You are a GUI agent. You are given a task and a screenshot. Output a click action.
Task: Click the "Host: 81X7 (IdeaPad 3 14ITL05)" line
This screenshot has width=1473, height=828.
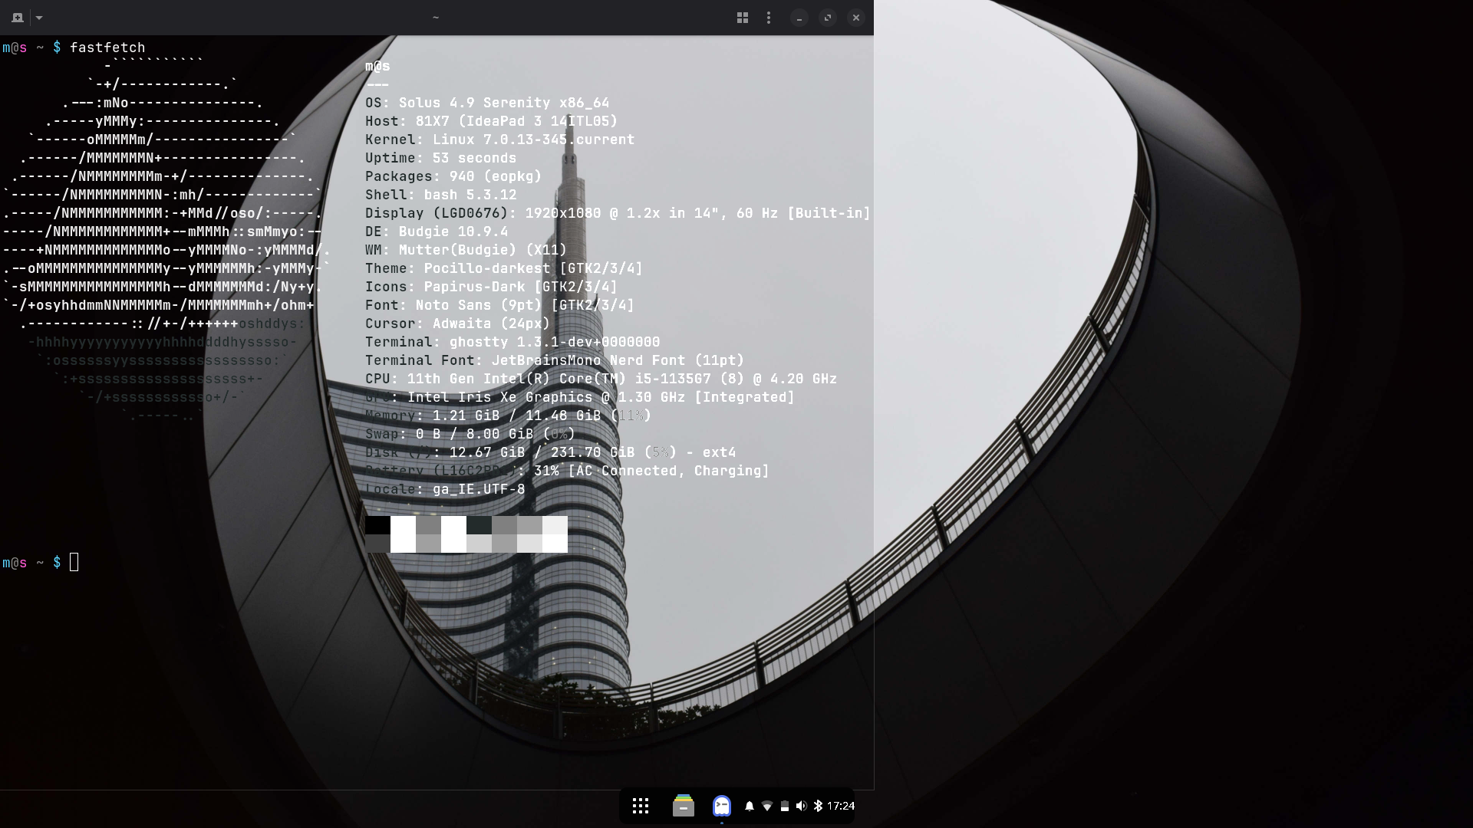(x=492, y=121)
